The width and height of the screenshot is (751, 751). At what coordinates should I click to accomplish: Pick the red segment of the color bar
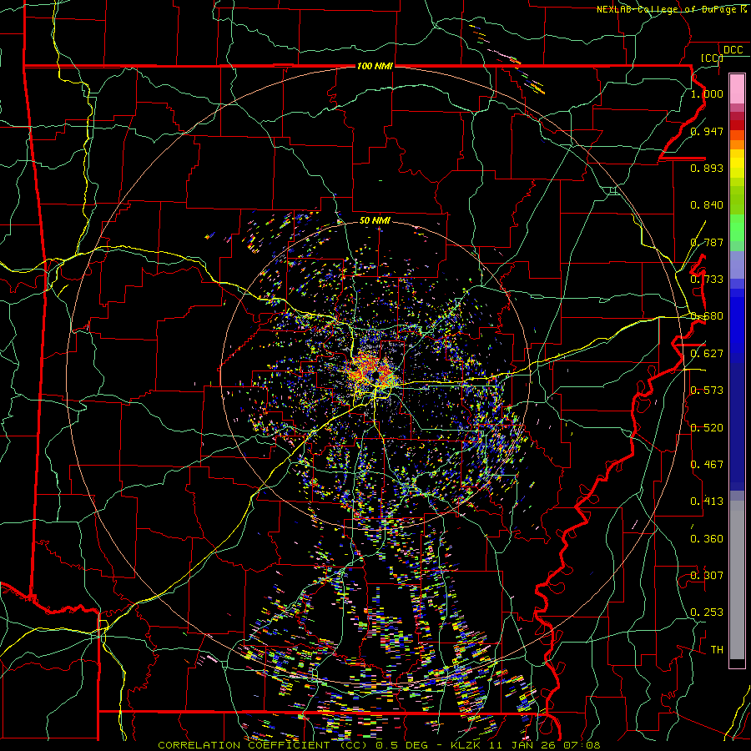[737, 124]
